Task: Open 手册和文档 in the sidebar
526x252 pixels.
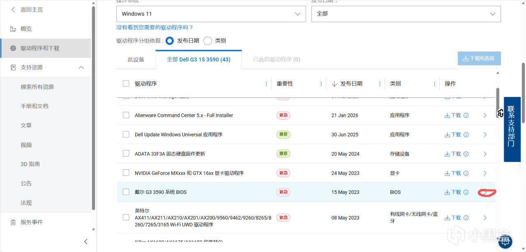Action: click(x=35, y=106)
